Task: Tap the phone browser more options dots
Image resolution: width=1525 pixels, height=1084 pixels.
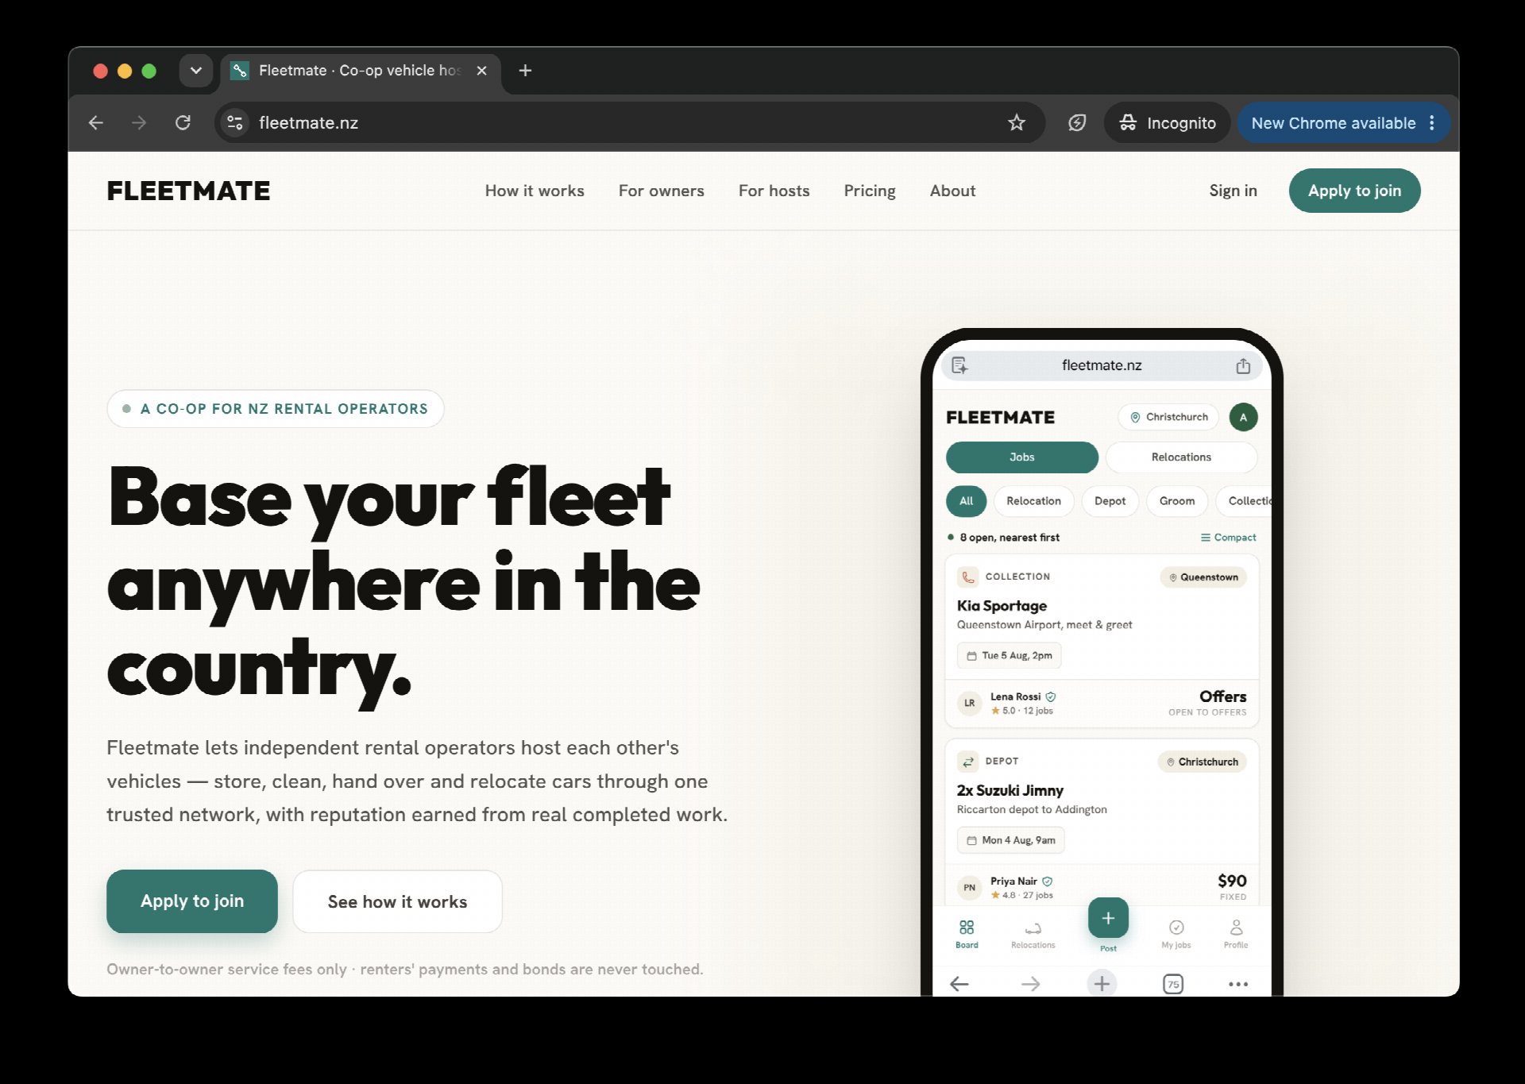Action: pos(1237,984)
